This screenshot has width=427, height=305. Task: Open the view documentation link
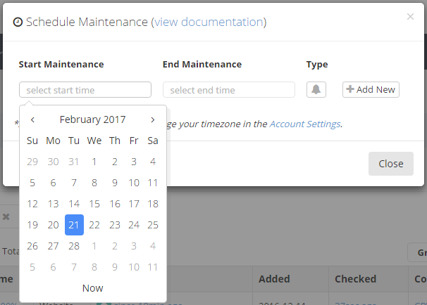(209, 22)
